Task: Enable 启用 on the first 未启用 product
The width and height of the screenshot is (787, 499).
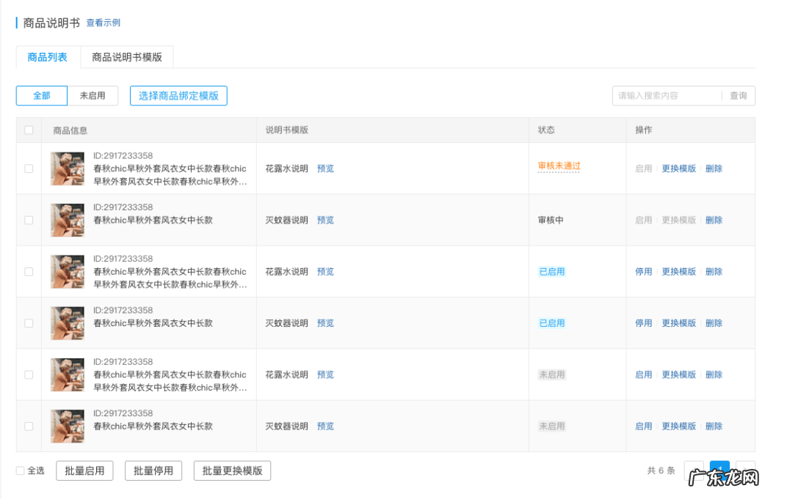Action: (643, 374)
